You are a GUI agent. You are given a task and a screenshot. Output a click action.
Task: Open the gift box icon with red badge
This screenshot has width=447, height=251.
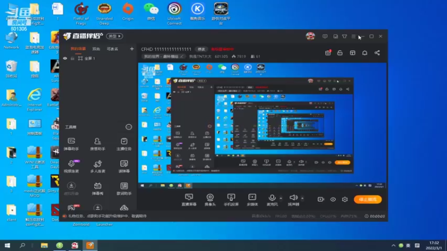(328, 52)
